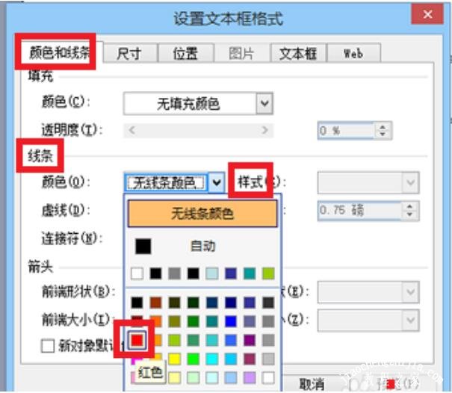Pick the blue-gray swatch
The image size is (452, 393).
click(x=250, y=321)
